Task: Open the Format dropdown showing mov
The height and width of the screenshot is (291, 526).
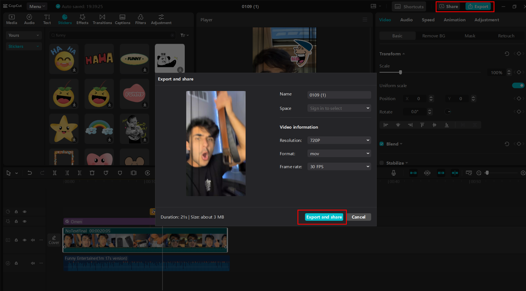Action: coord(339,153)
